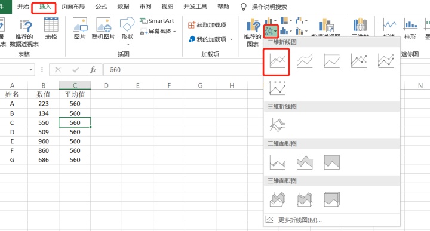The height and width of the screenshot is (231, 430).
Task: Select the 3D line chart
Action: [277, 125]
